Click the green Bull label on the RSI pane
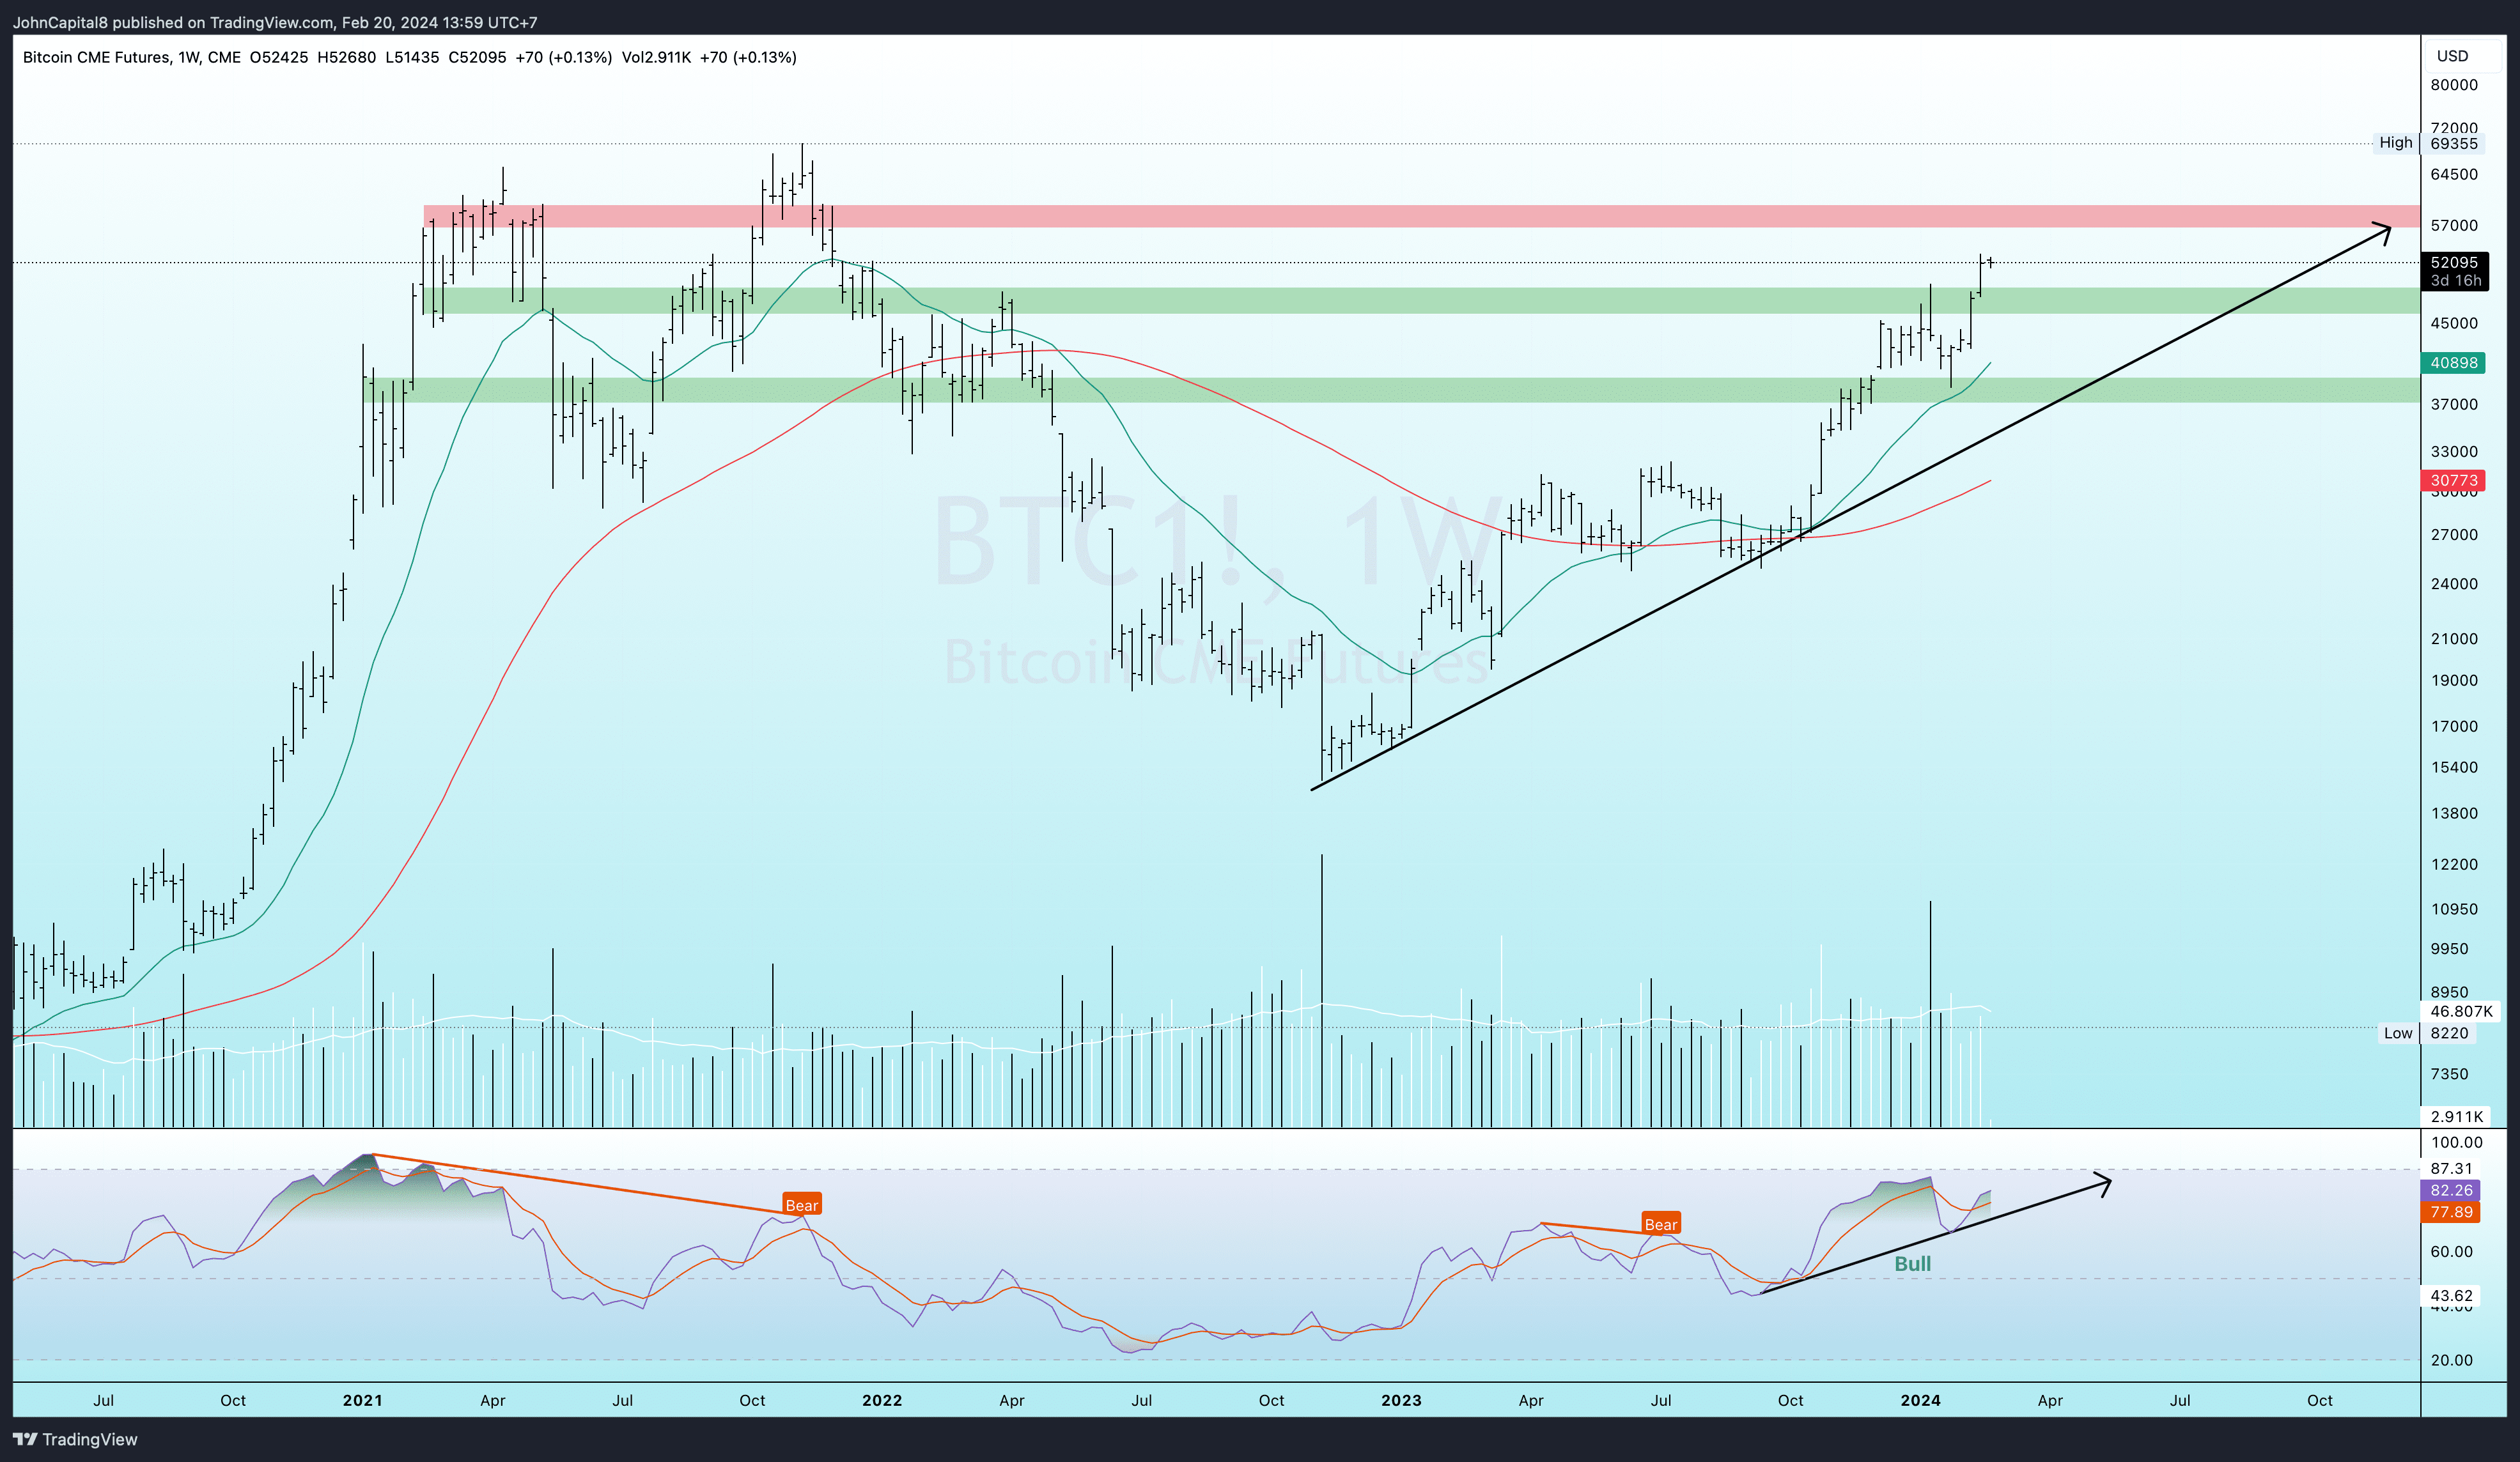 pos(1912,1264)
